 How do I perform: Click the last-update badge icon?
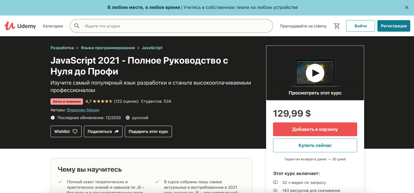coord(53,118)
